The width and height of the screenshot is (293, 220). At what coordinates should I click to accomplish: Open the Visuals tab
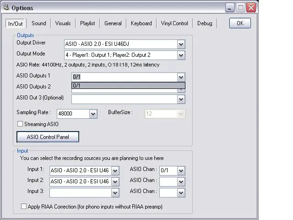[x=63, y=23]
